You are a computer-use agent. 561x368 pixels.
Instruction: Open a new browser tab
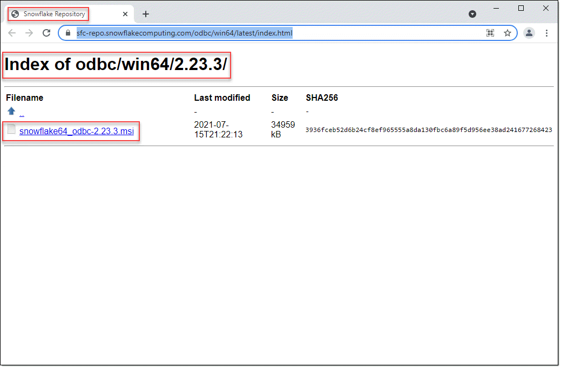[145, 14]
